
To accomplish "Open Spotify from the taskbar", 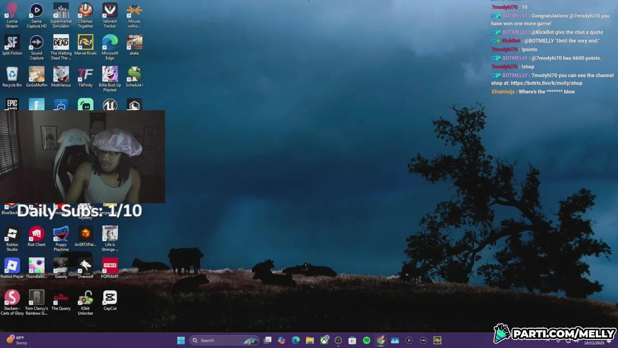I will (x=366, y=340).
